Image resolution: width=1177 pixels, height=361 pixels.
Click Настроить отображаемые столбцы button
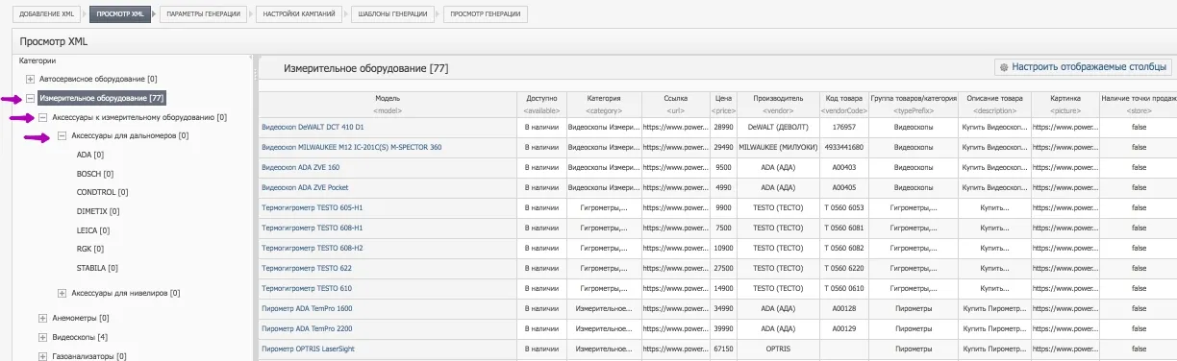pos(1083,67)
